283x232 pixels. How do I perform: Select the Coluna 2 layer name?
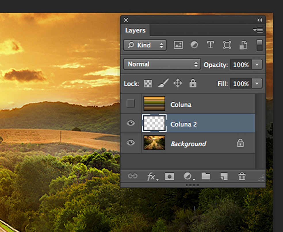183,124
